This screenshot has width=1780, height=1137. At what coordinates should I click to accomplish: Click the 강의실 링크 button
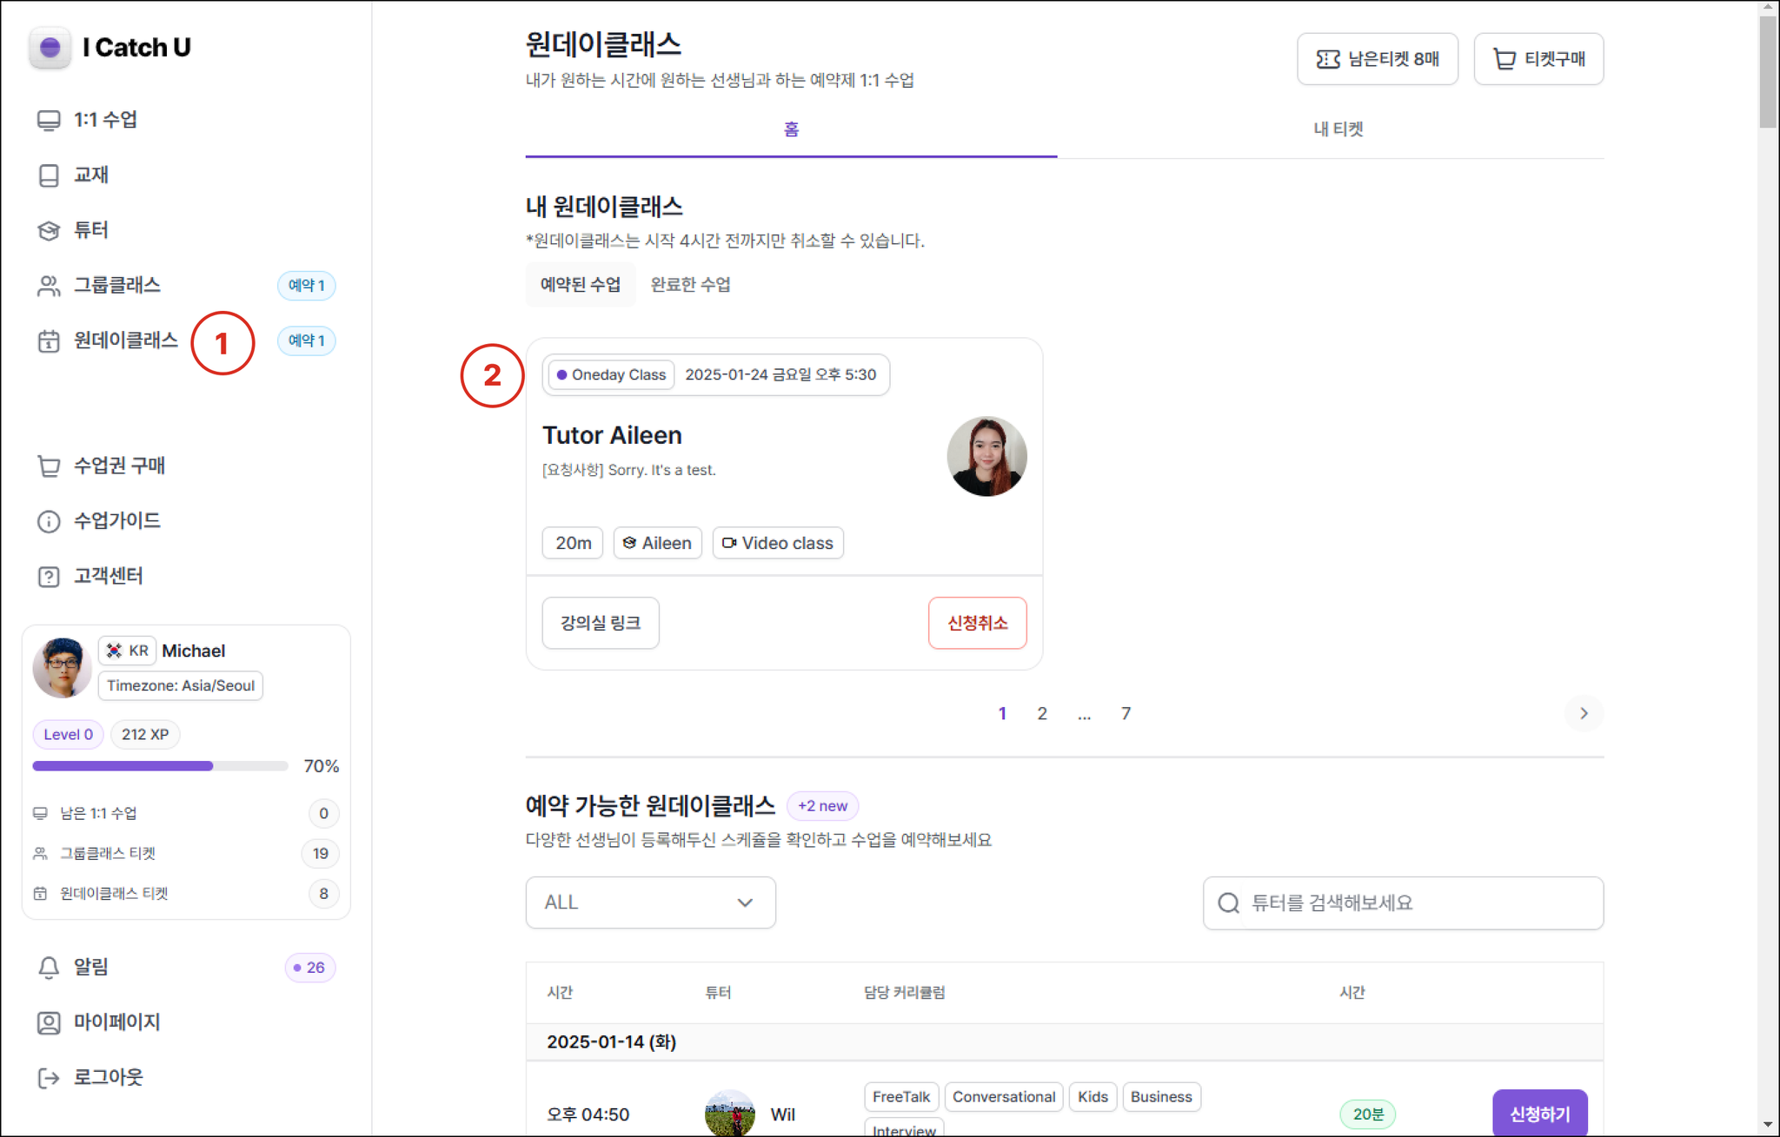tap(601, 623)
